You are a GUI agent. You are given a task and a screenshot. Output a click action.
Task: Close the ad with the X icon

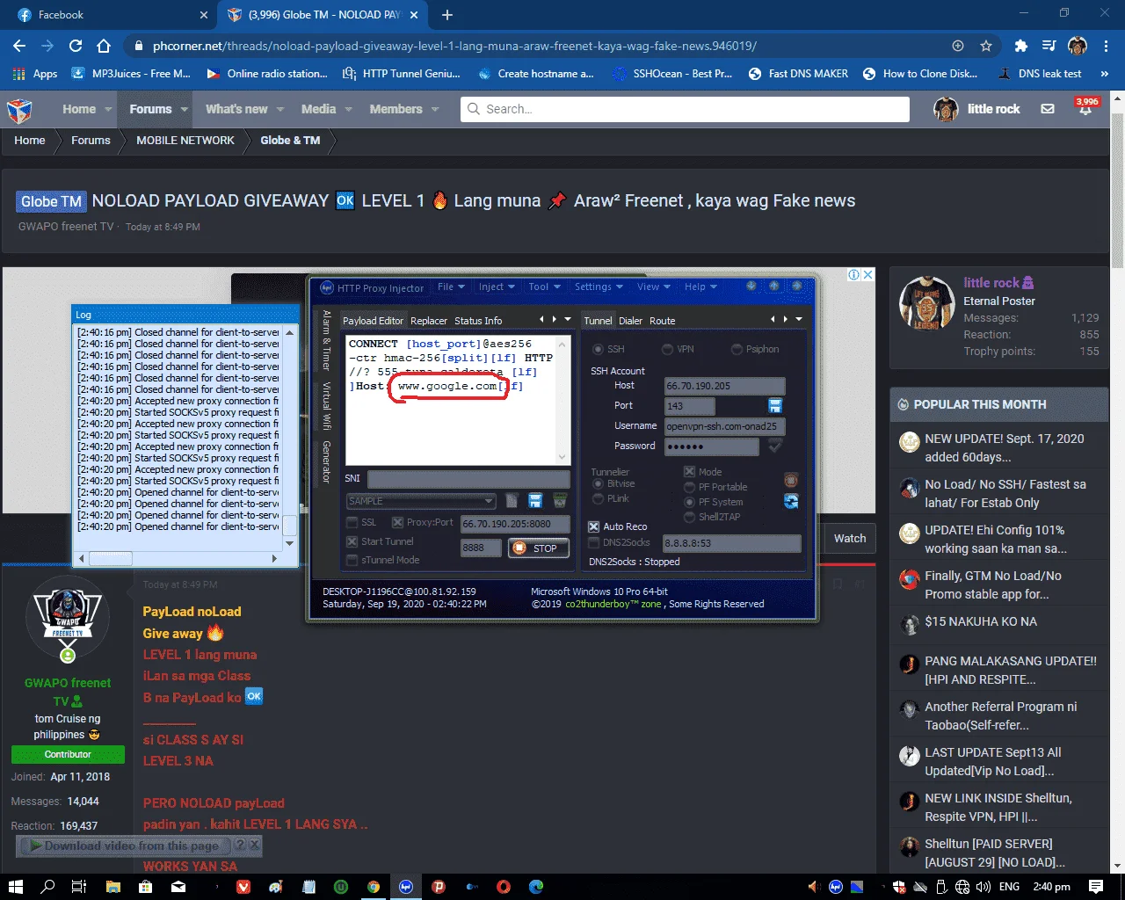coord(867,275)
